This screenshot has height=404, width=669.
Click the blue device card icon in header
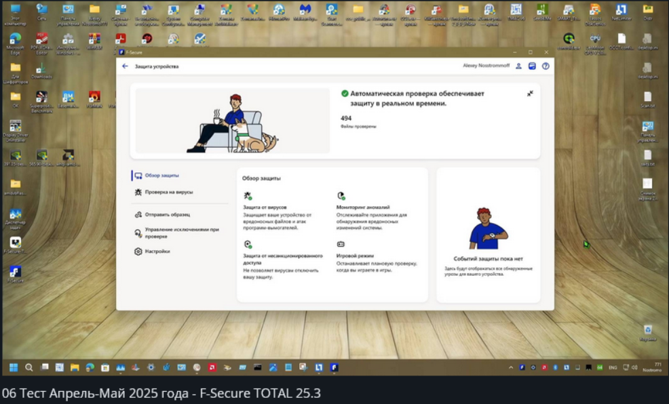[532, 66]
